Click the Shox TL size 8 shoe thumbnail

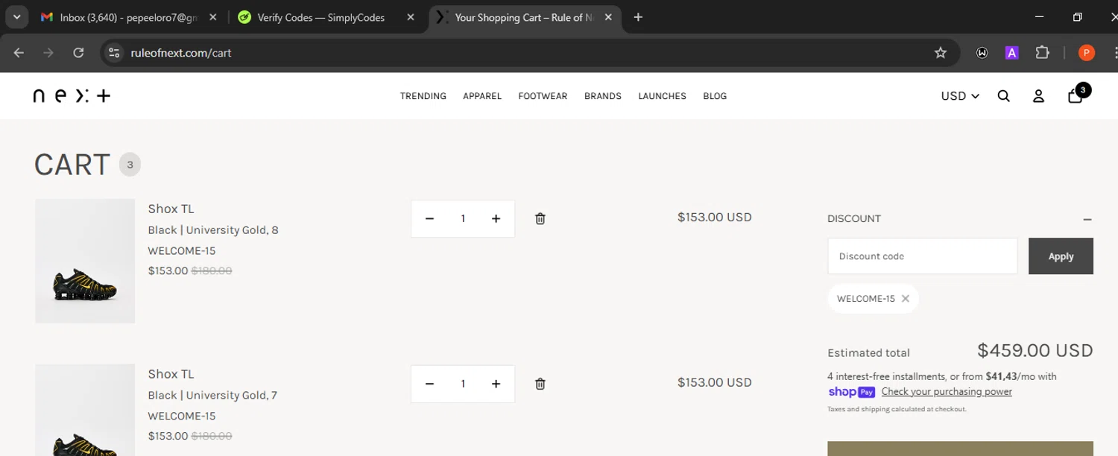[x=85, y=261]
